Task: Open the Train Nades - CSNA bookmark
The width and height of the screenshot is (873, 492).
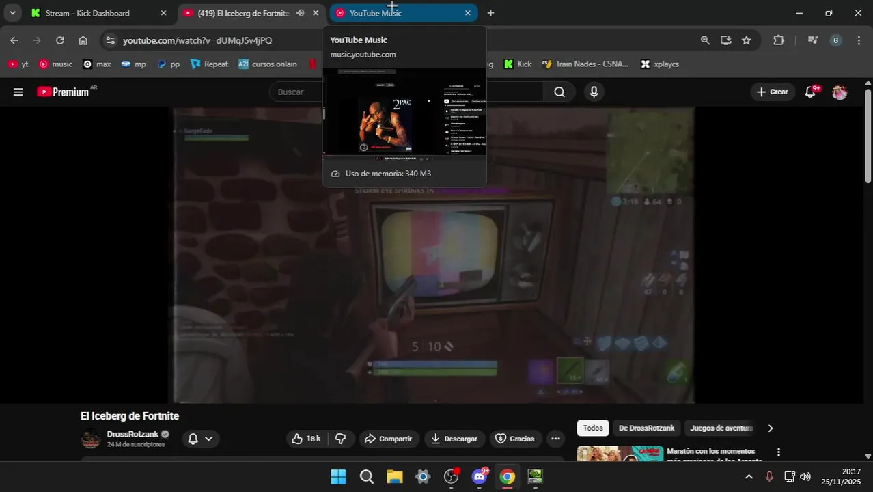Action: 585,64
